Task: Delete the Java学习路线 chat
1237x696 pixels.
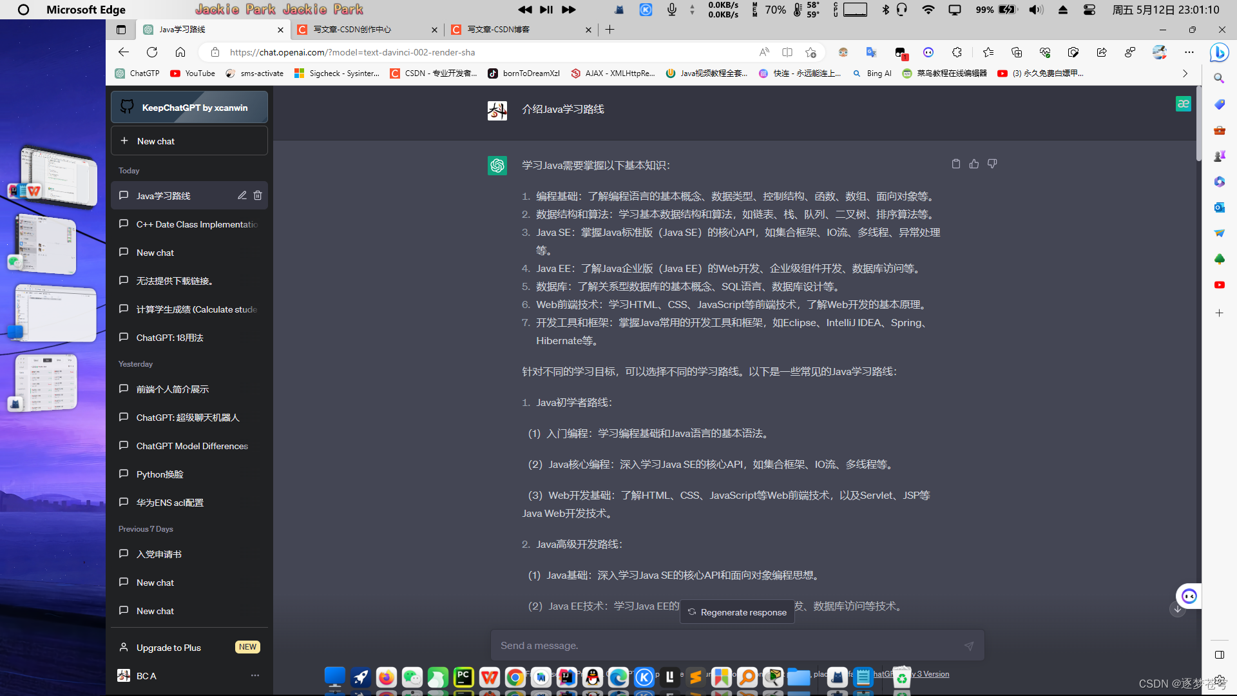Action: click(258, 195)
